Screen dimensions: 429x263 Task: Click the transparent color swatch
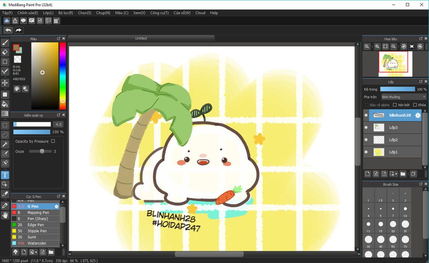click(18, 59)
